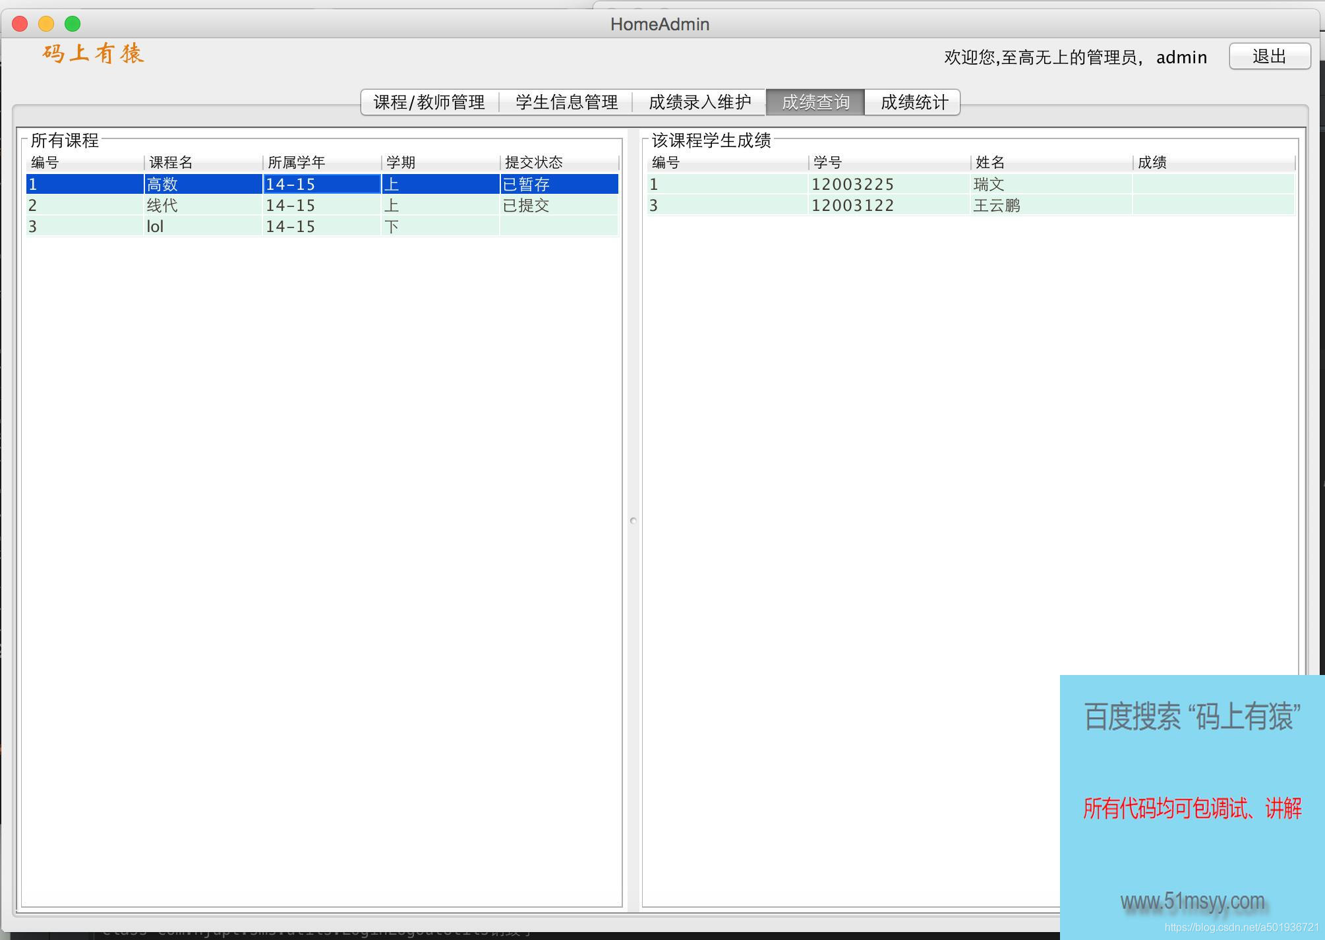Select student number 12003225
The width and height of the screenshot is (1325, 940).
pos(890,184)
